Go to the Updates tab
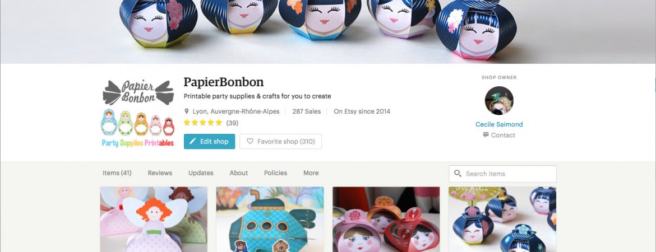 pos(201,173)
